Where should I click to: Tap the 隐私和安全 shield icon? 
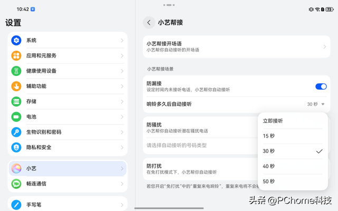tap(16, 147)
